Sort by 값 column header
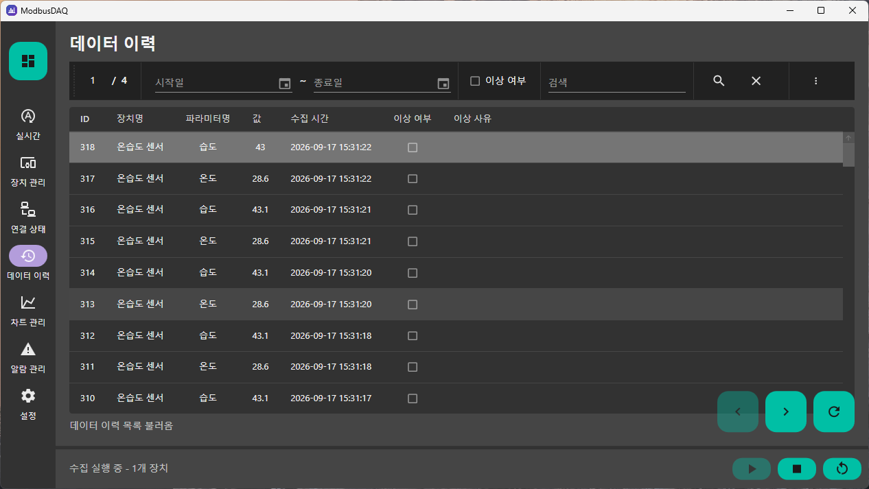This screenshot has height=489, width=869. pos(257,119)
